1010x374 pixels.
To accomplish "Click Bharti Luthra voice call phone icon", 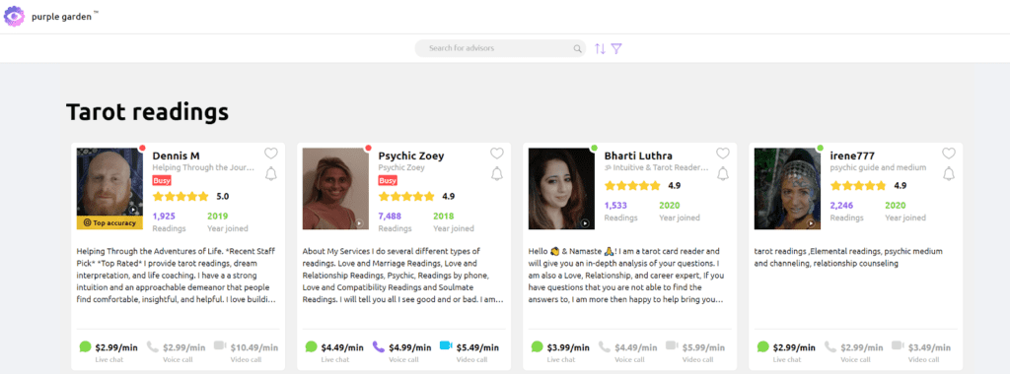I will [605, 347].
